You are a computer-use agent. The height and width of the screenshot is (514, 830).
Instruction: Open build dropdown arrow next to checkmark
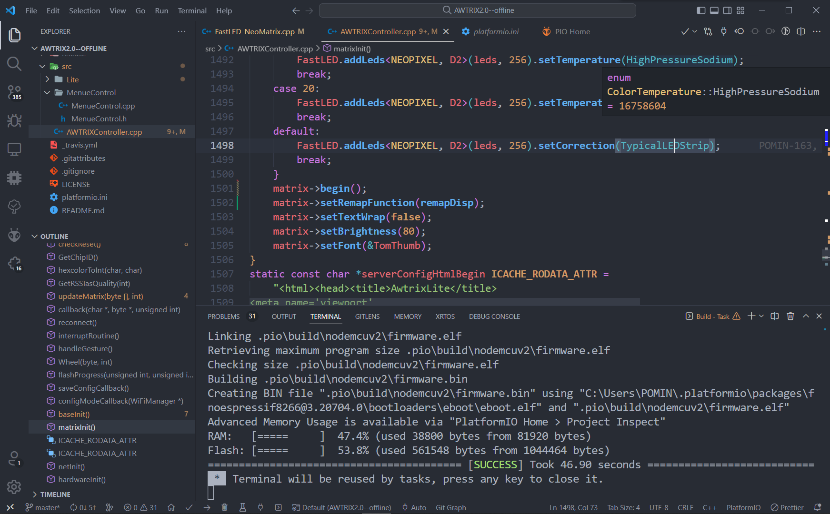695,31
